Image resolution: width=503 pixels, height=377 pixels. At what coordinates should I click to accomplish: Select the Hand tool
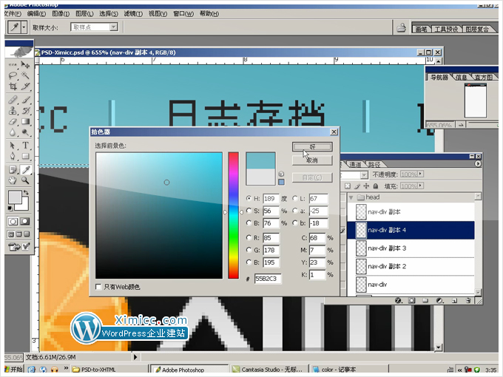[13, 180]
